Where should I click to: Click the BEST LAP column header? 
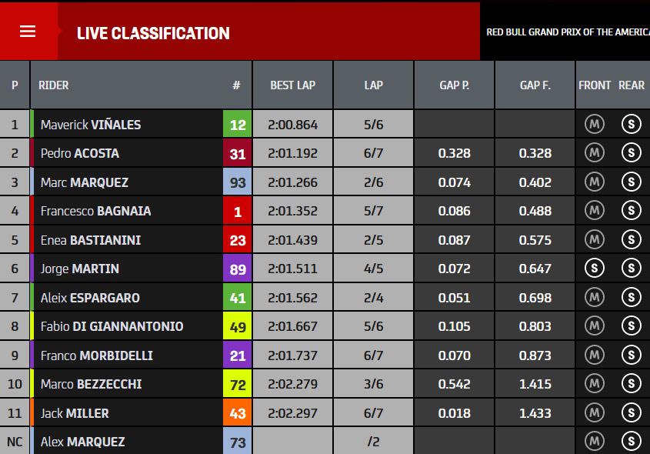coord(292,85)
